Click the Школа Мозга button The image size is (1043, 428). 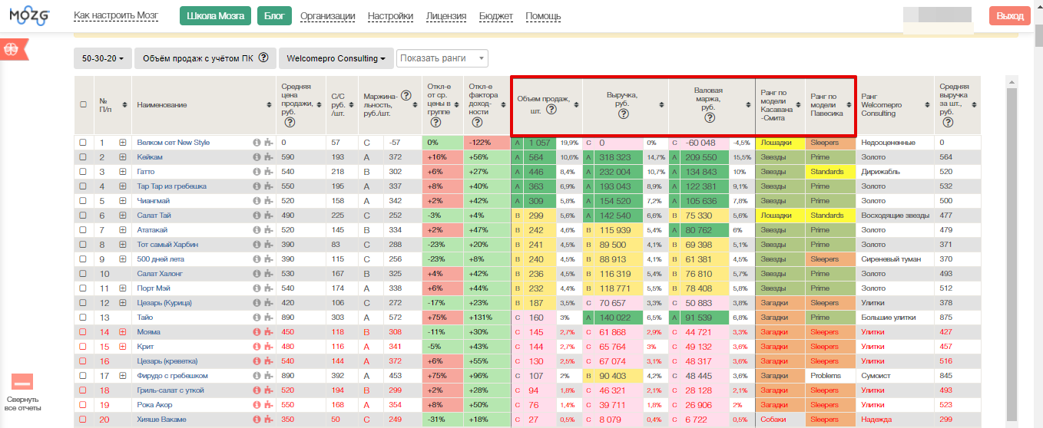pos(216,16)
